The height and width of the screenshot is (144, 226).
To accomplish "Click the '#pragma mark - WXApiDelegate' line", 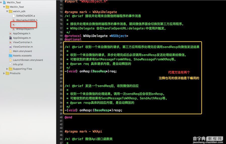I will point(91,12).
